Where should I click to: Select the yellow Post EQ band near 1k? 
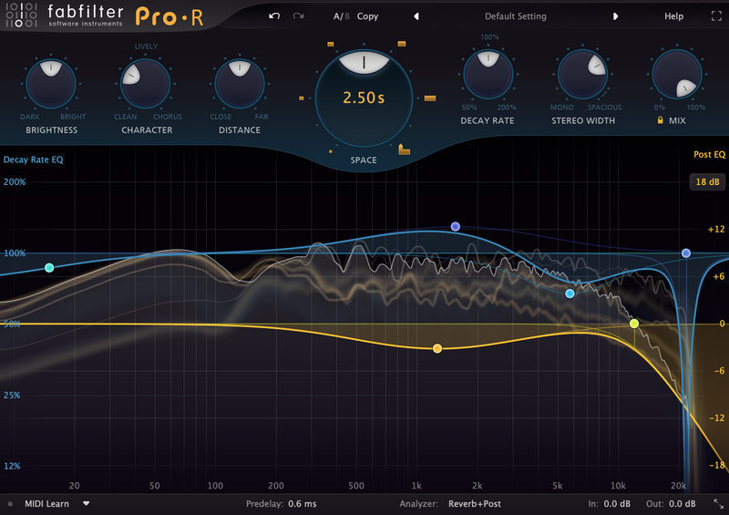pos(437,348)
